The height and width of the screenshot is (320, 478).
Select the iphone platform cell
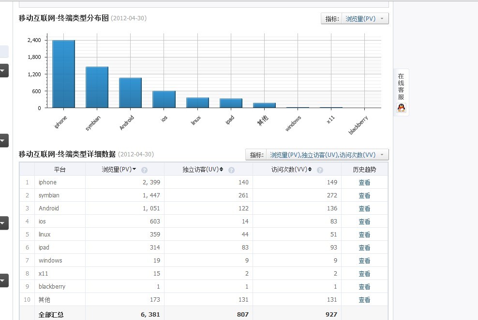(60, 182)
